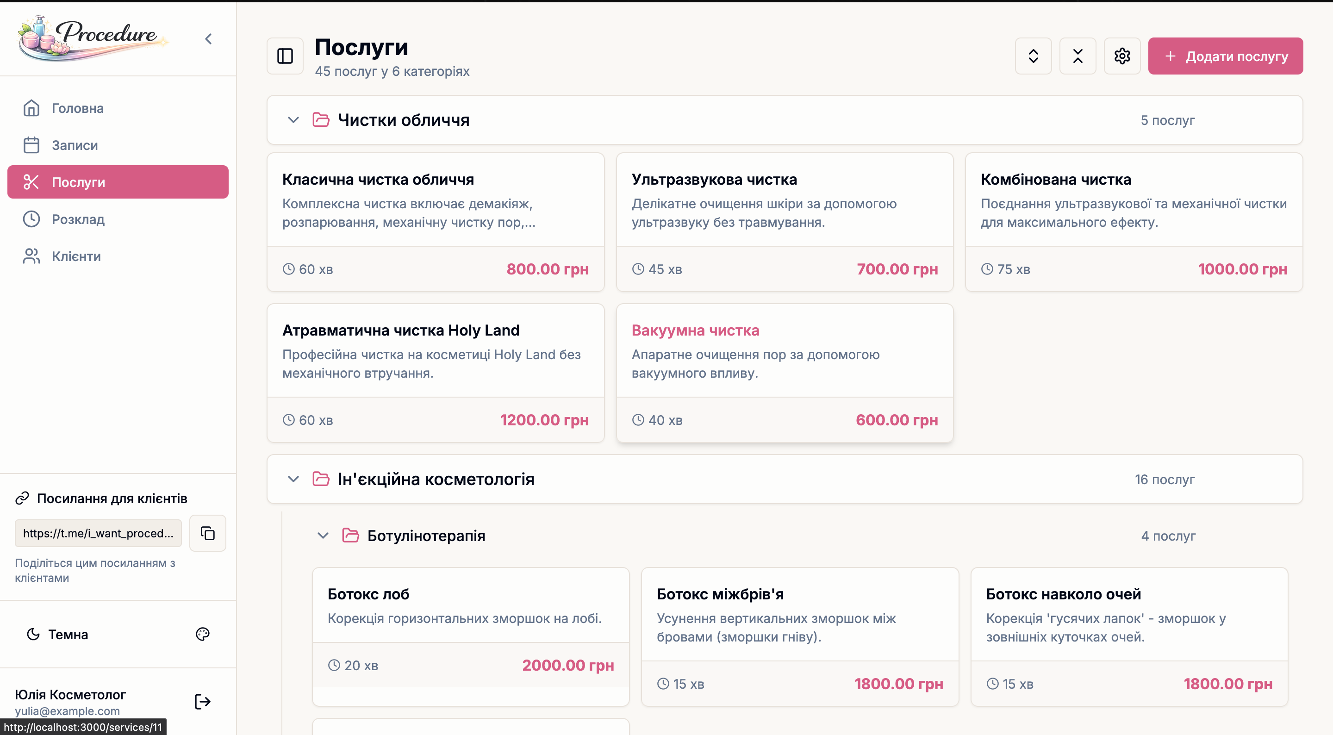Click the panel layout icon beside Послуги heading
1333x735 pixels.
[x=284, y=56]
